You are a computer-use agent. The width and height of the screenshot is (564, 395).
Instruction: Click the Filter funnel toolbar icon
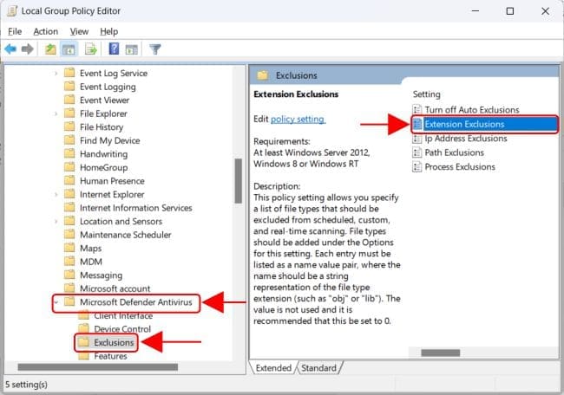[x=155, y=49]
